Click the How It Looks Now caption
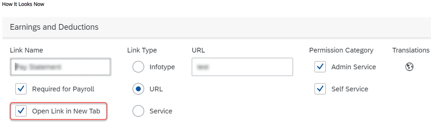 coord(23,4)
